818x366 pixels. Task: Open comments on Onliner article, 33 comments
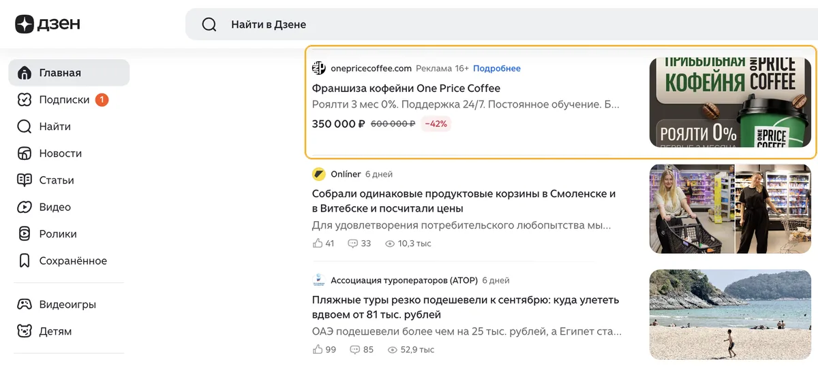359,244
